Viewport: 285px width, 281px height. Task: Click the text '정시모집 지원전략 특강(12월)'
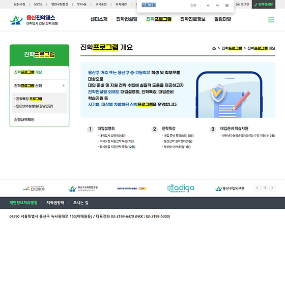pyautogui.click(x=117, y=147)
